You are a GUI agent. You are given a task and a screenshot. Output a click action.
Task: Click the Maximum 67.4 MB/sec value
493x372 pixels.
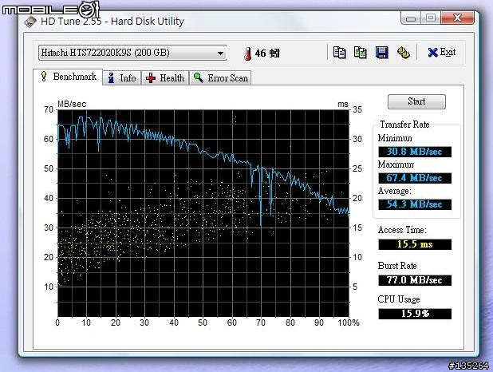coord(415,178)
